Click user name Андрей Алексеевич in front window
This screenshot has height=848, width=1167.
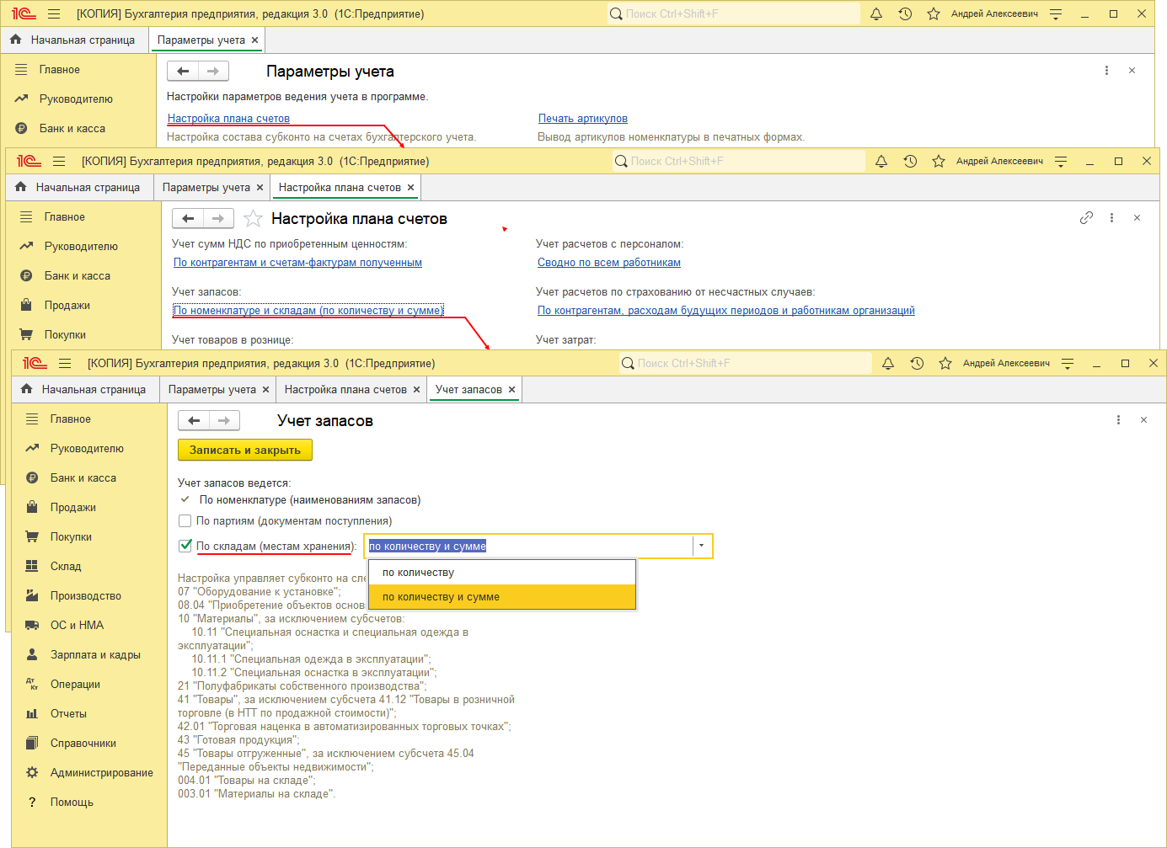click(1006, 363)
